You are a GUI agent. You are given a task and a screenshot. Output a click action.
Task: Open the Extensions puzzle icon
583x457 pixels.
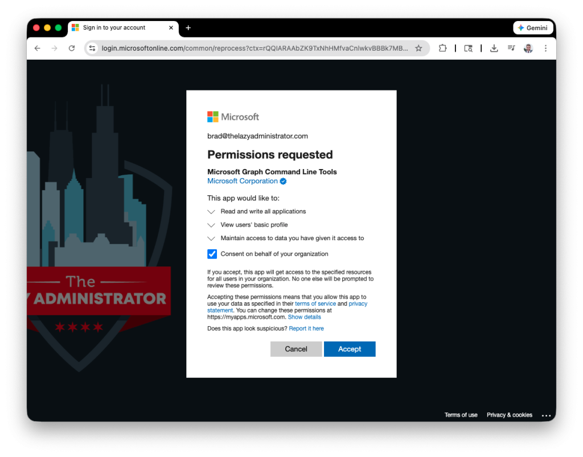(442, 48)
